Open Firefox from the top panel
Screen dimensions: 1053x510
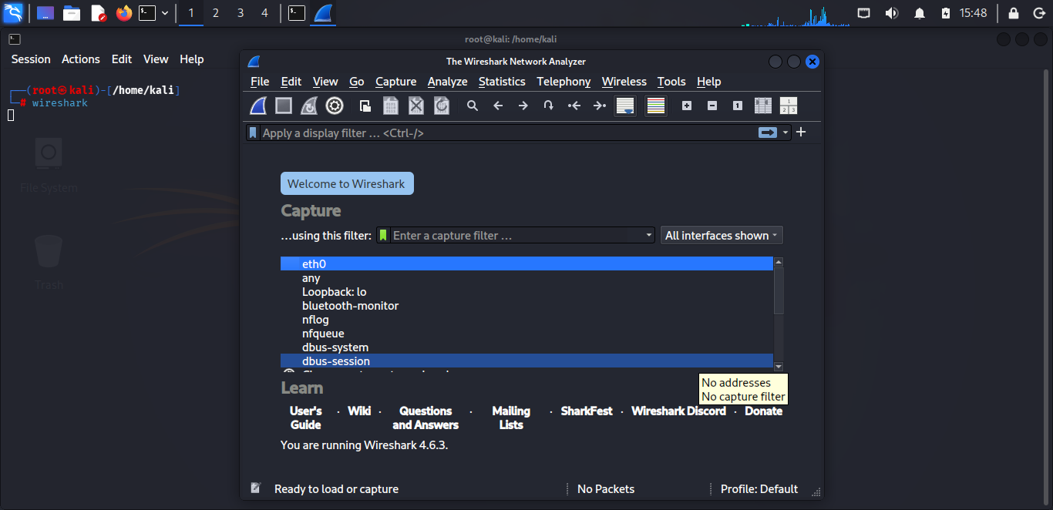tap(124, 13)
